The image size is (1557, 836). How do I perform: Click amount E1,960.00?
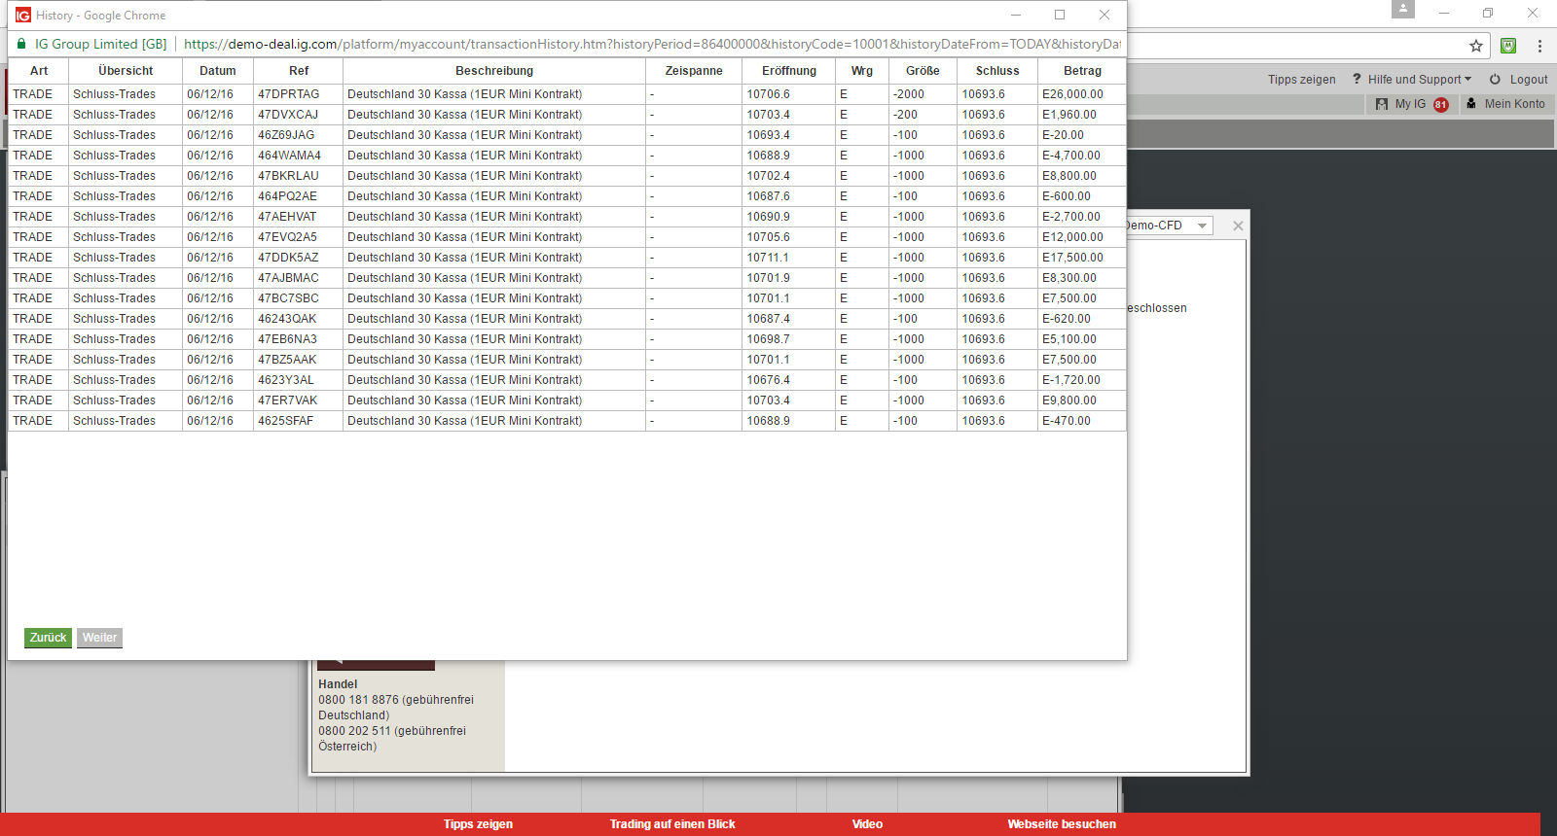point(1069,115)
